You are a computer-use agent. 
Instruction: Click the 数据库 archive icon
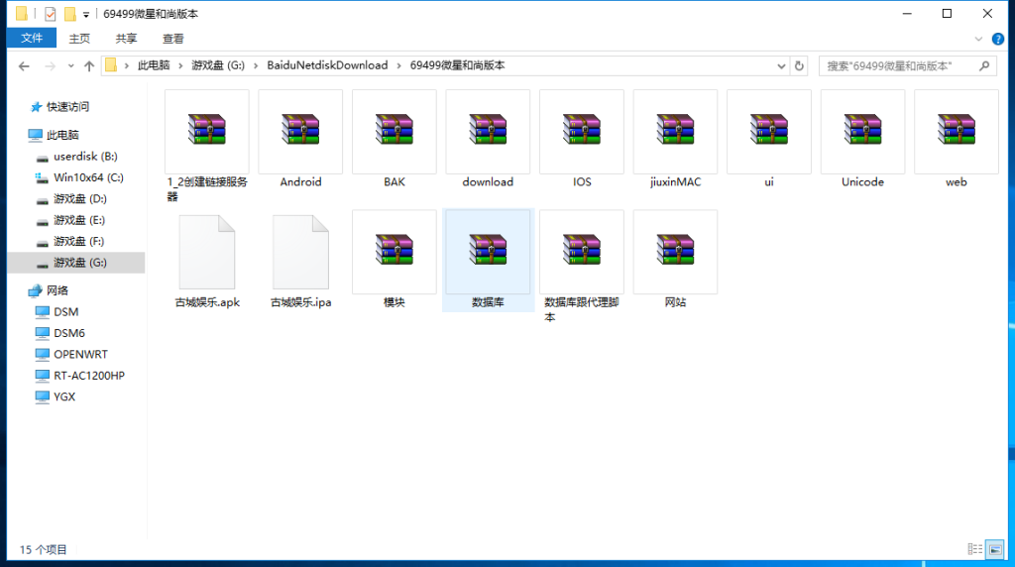pos(488,251)
